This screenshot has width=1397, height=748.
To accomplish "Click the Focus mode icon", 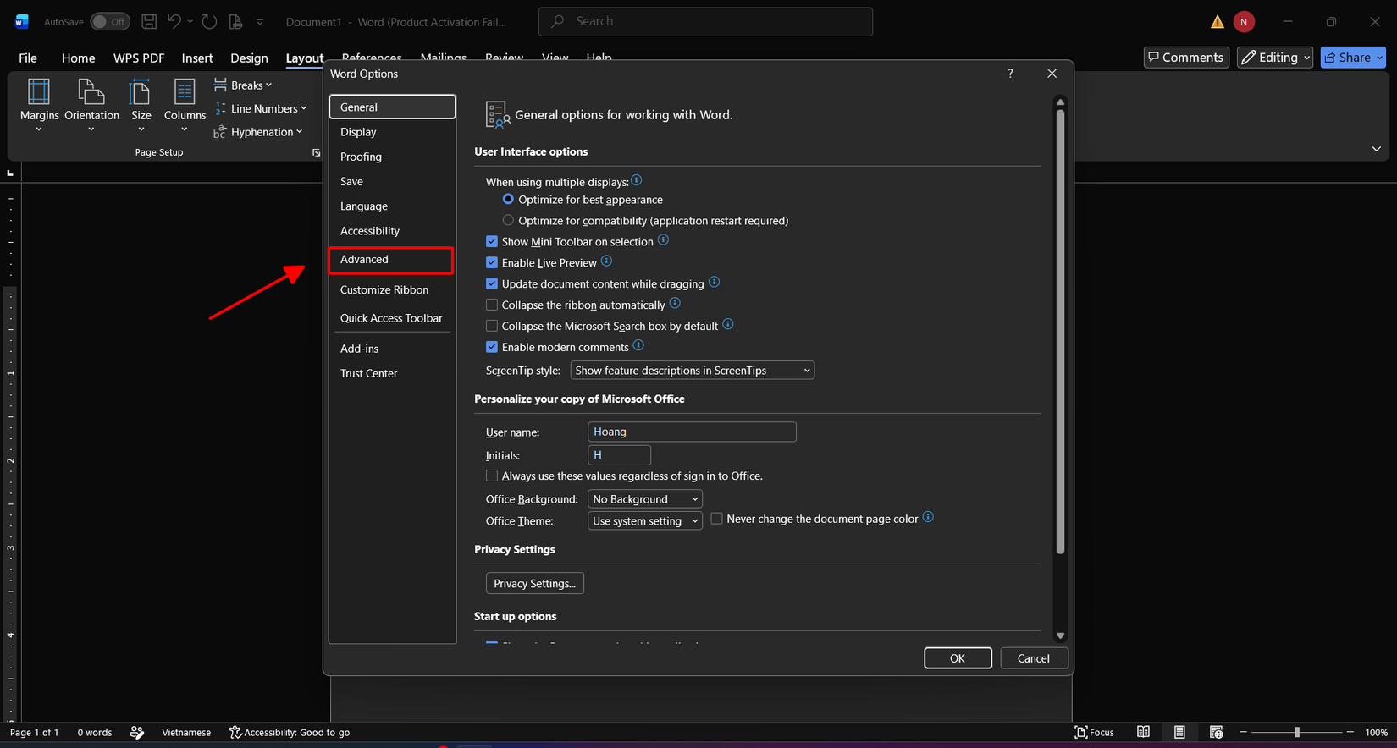I will [1081, 732].
